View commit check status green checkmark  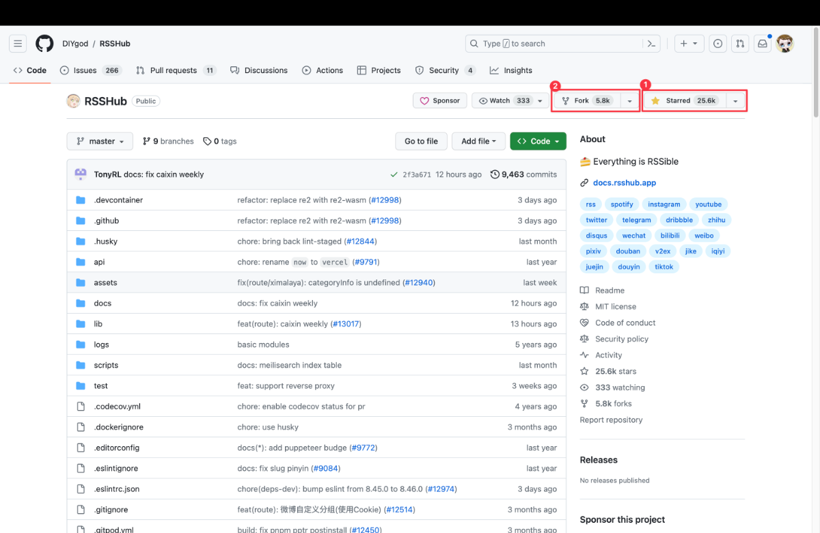click(394, 175)
